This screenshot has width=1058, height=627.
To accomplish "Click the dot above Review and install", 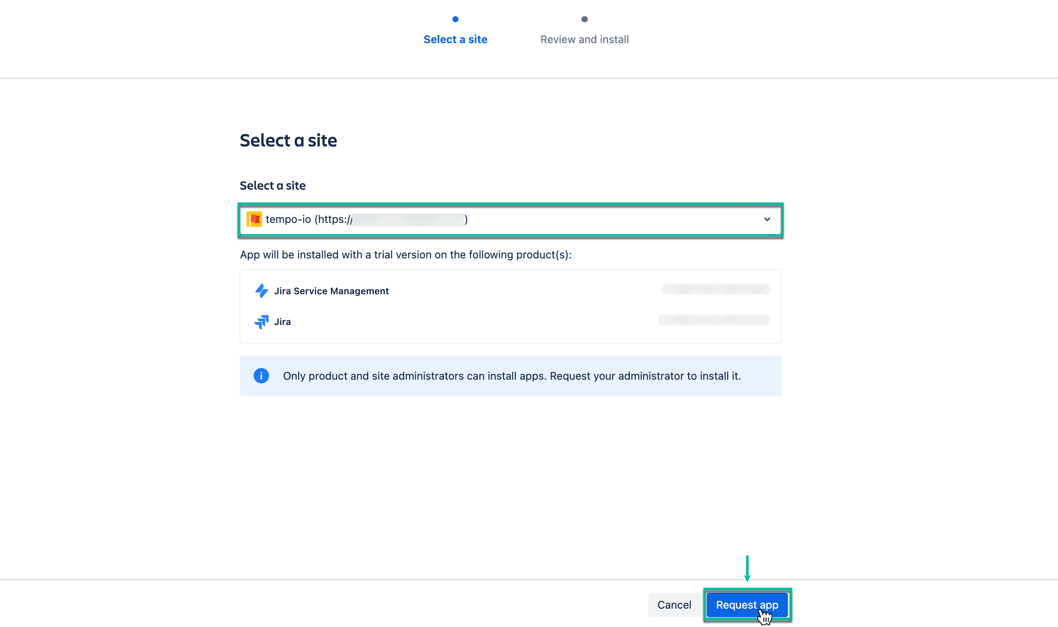I will coord(584,19).
